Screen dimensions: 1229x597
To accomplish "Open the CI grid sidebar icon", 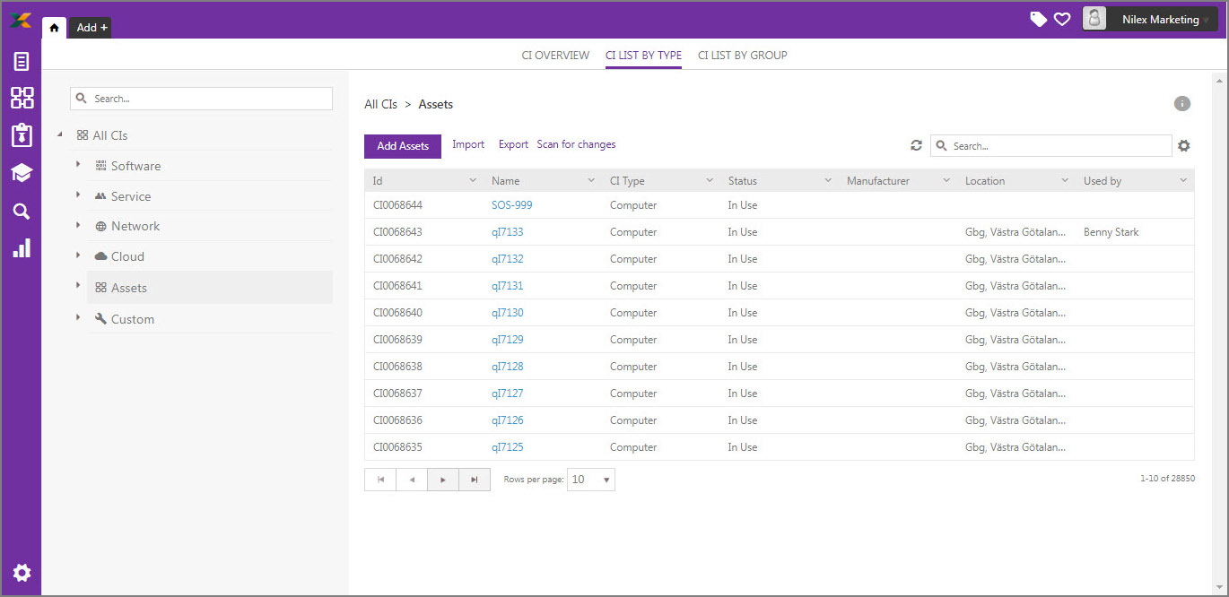I will pos(22,98).
